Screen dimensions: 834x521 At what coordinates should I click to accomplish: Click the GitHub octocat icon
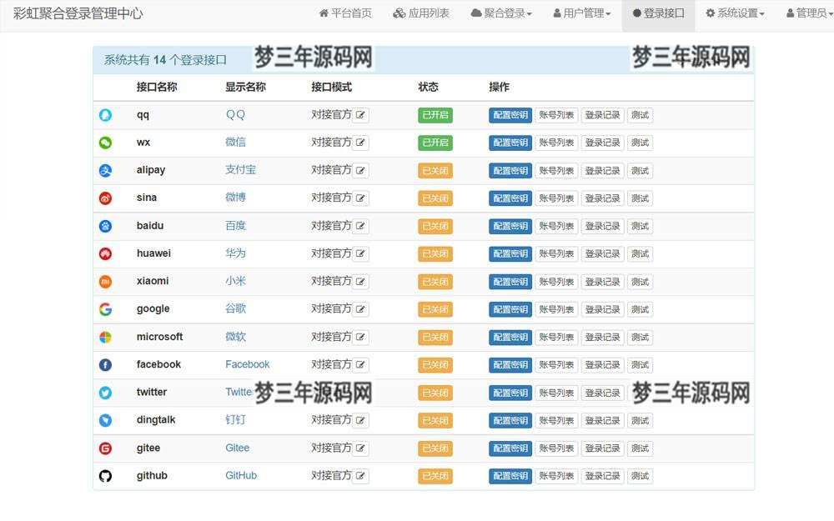[105, 476]
